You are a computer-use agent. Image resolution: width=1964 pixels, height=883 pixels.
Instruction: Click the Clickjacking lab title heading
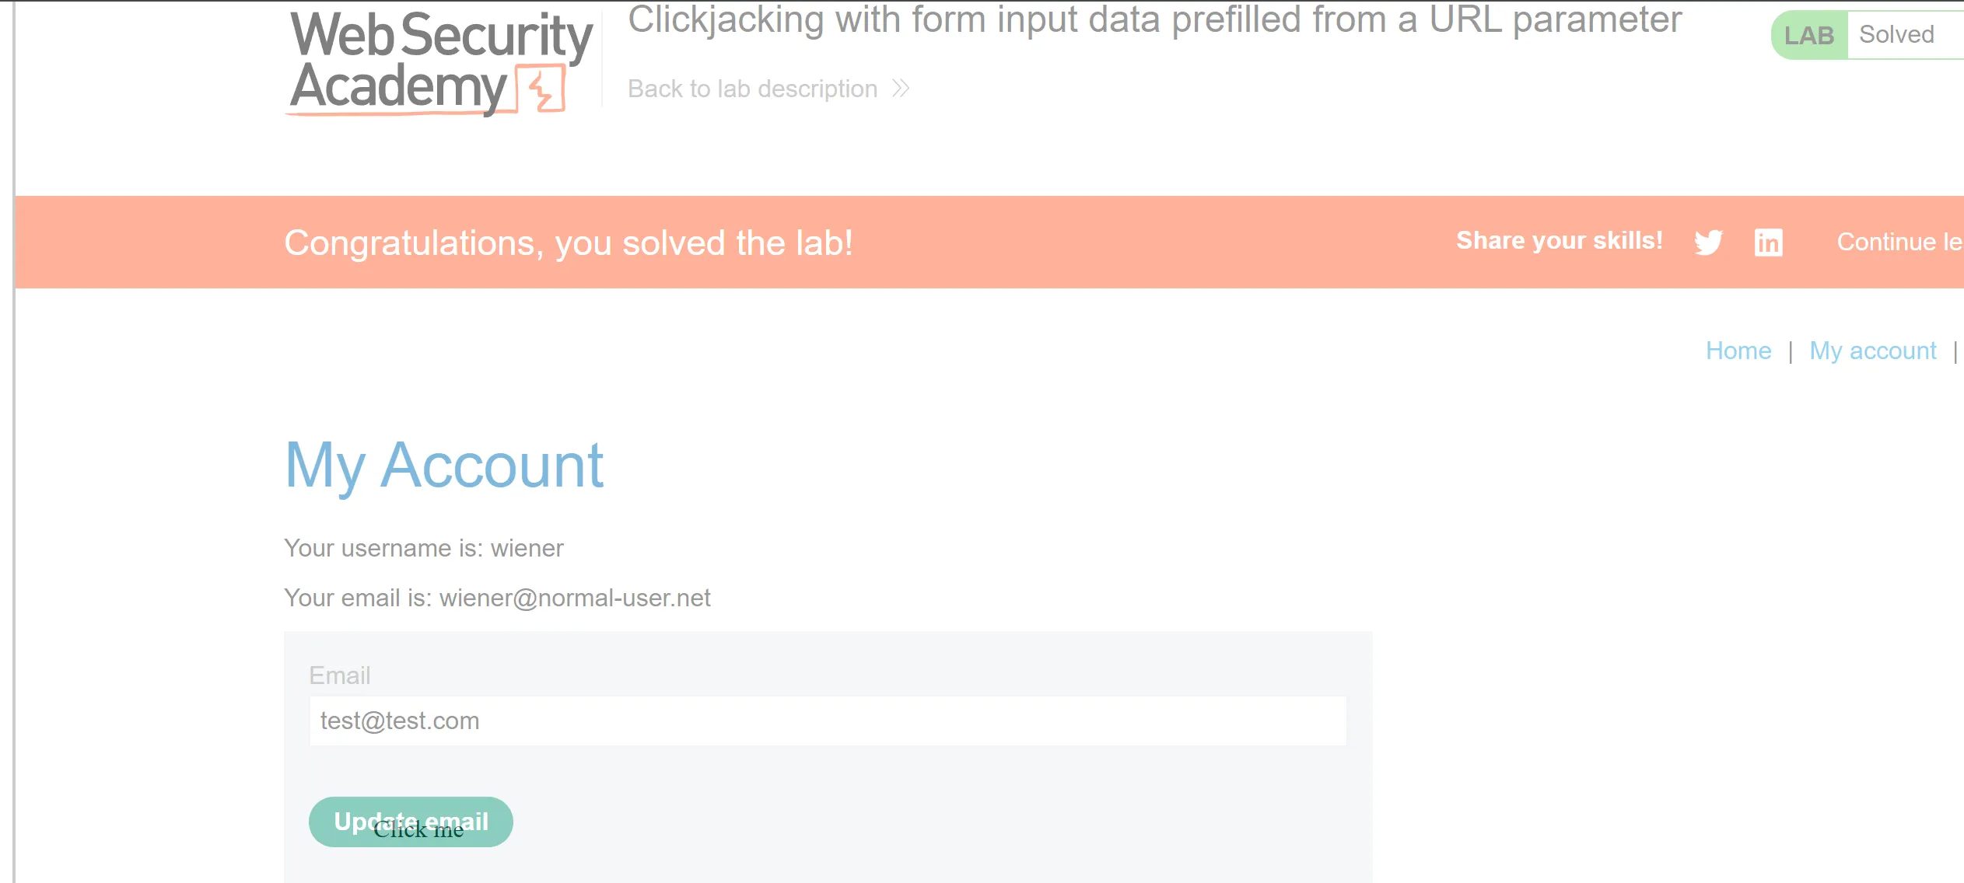click(x=1154, y=19)
